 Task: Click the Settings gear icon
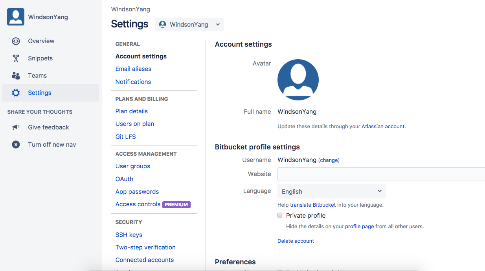(16, 93)
